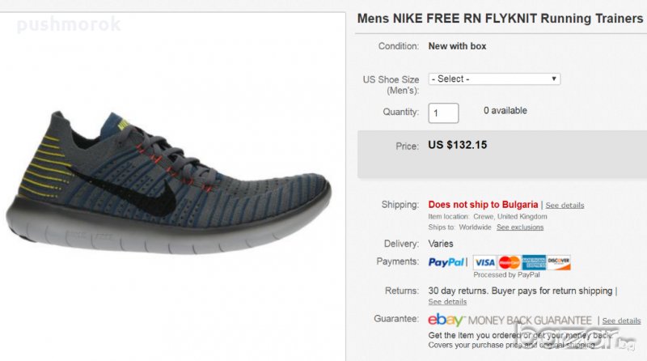Click the Quantity input field
The image size is (647, 361).
tap(443, 113)
